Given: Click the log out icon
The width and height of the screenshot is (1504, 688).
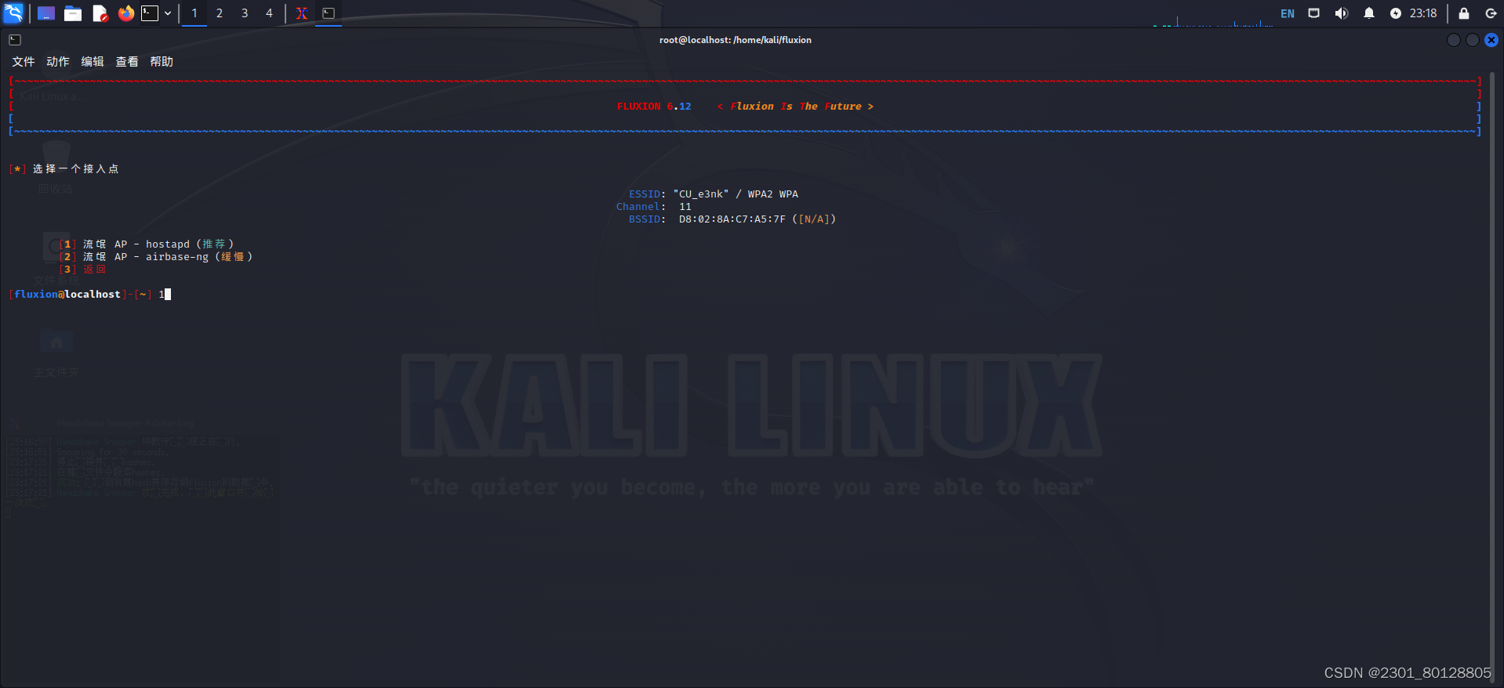Looking at the screenshot, I should [1491, 13].
